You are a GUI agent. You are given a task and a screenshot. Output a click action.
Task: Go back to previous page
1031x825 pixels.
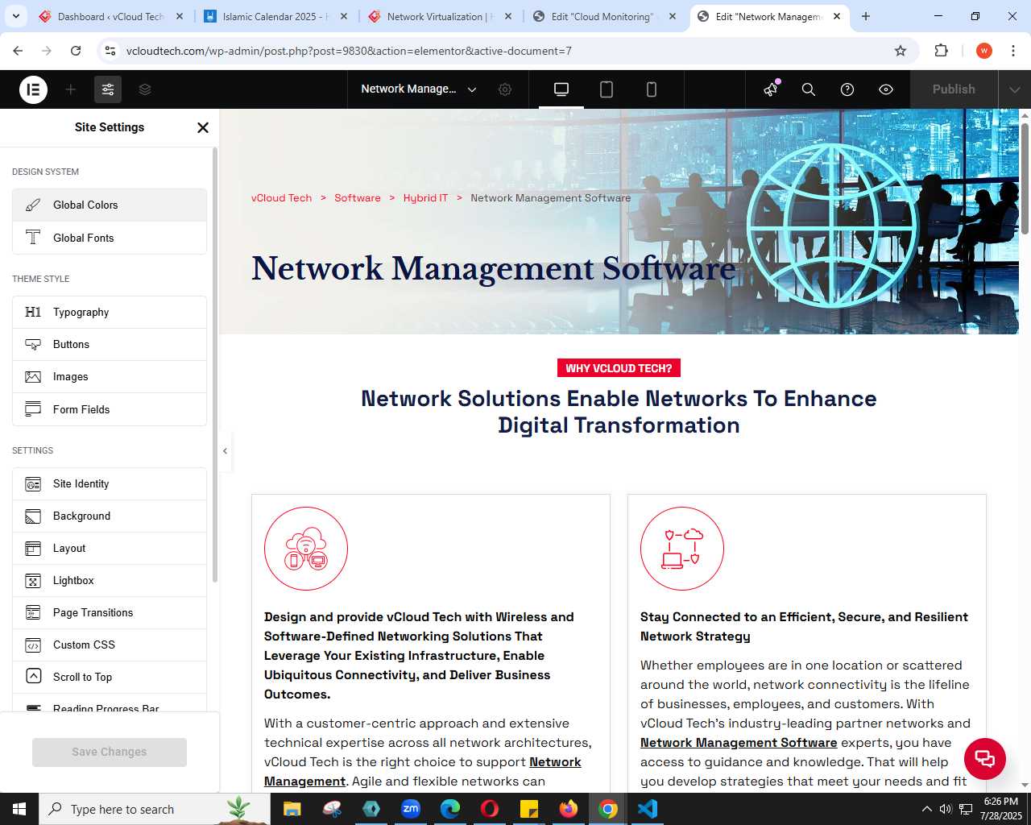click(18, 51)
